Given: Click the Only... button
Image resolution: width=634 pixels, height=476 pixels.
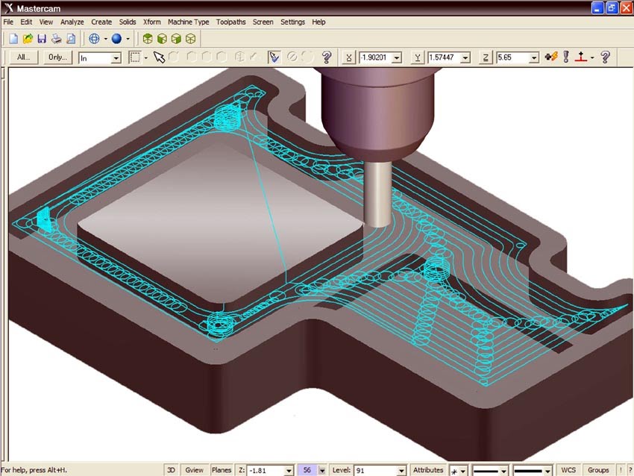Looking at the screenshot, I should pyautogui.click(x=57, y=57).
